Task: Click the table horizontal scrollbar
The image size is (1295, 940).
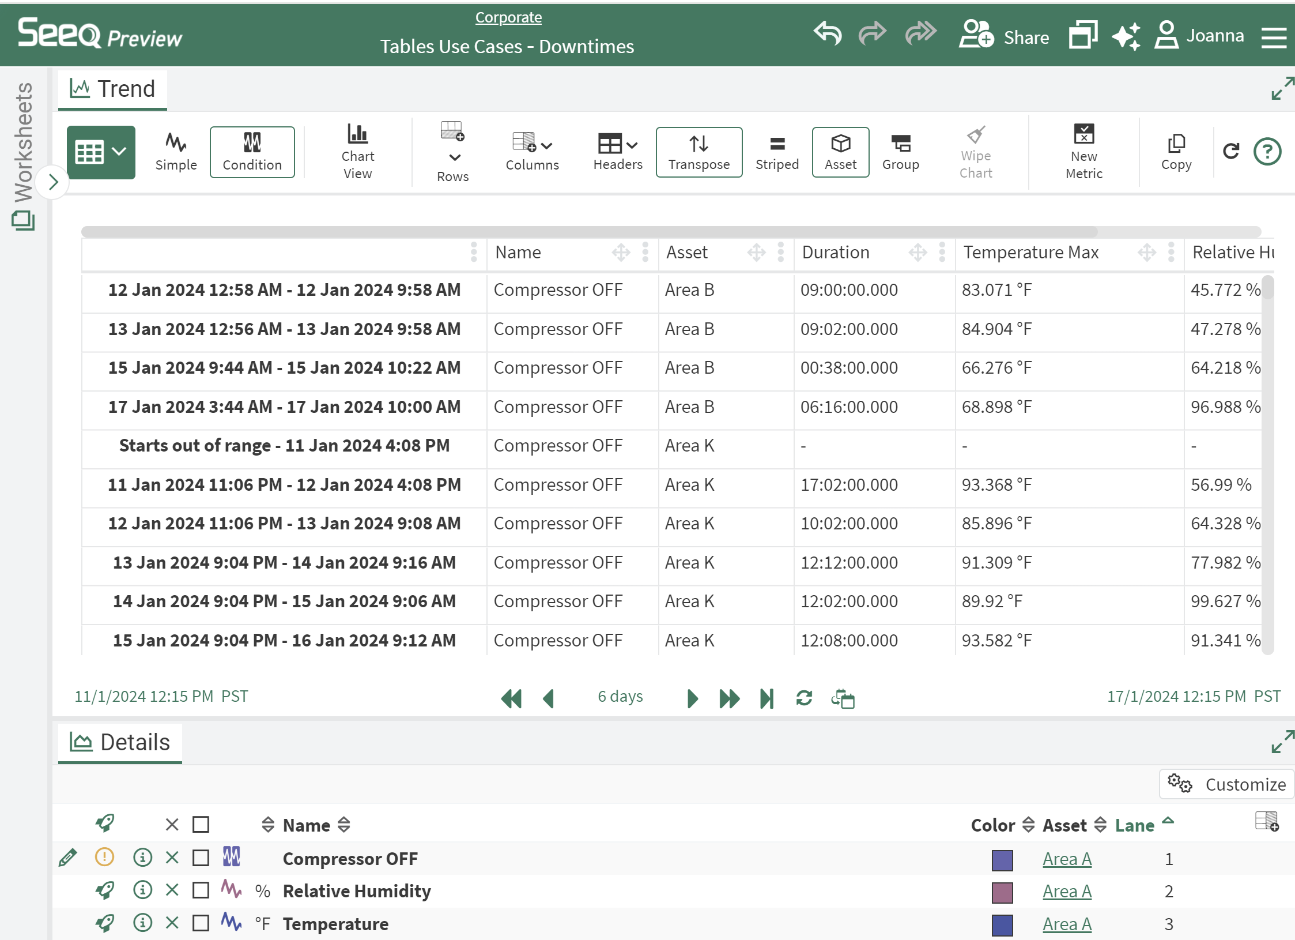Action: point(589,232)
